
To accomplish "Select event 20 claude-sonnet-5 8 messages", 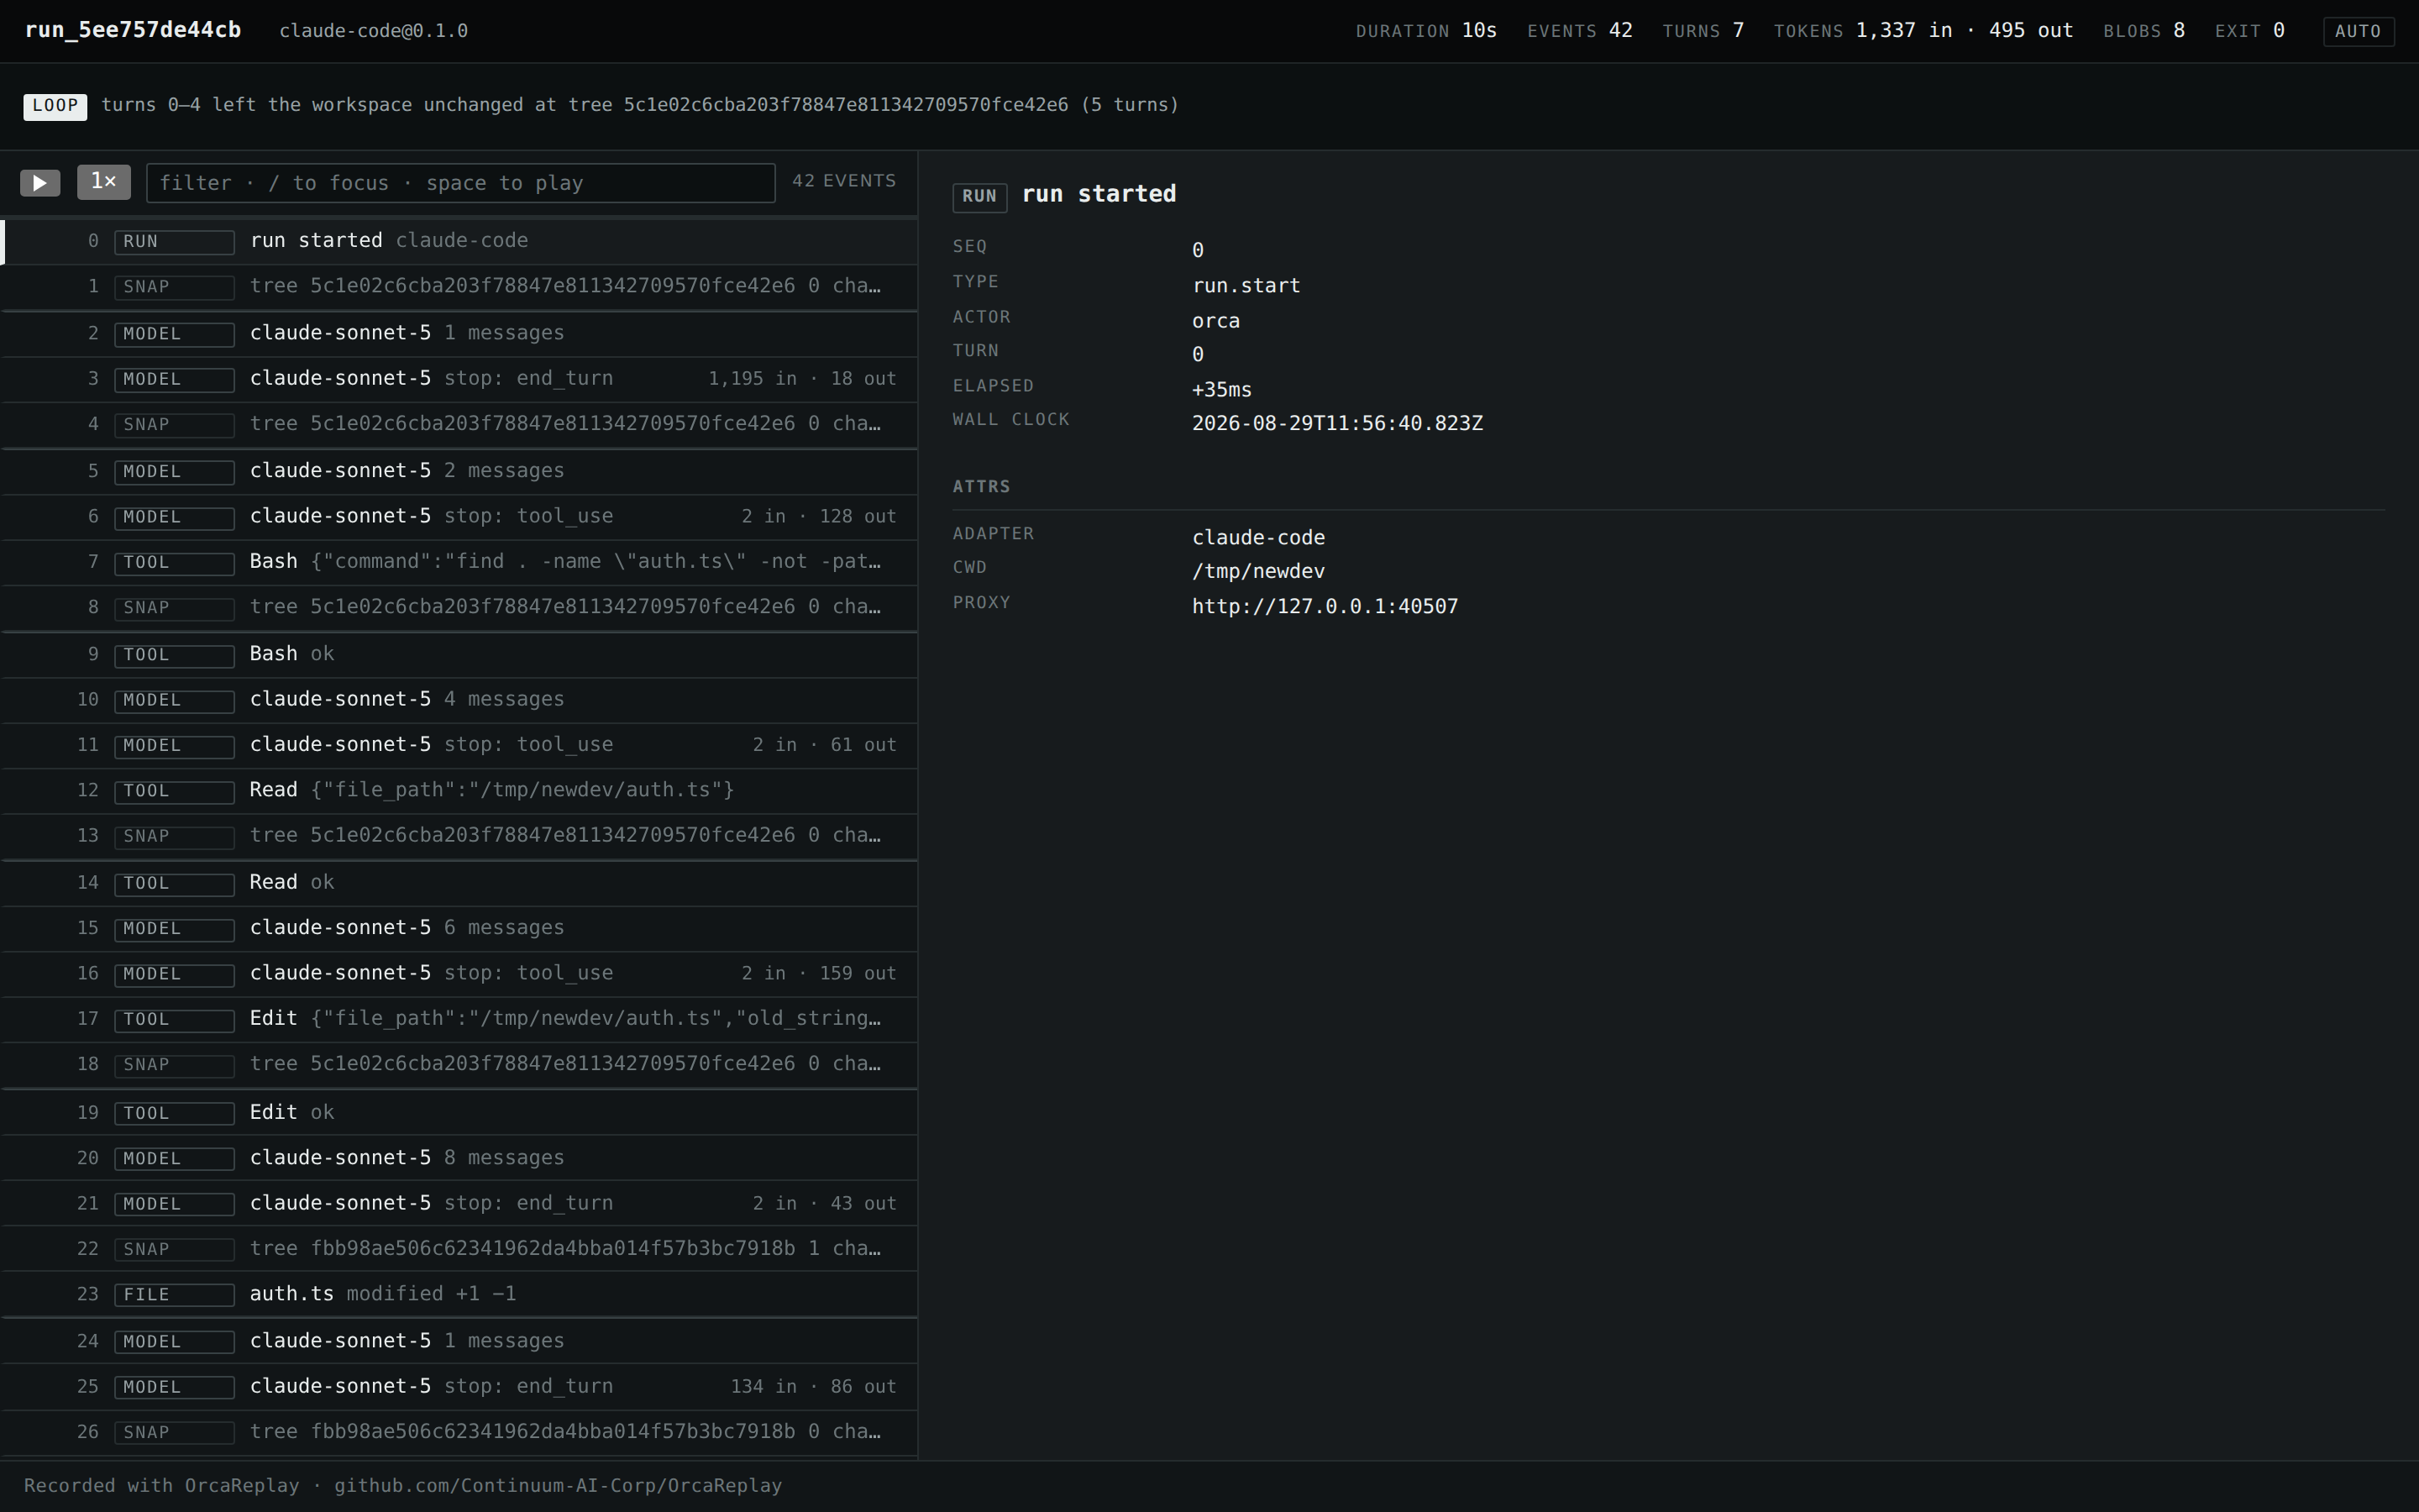I will pyautogui.click(x=459, y=1158).
